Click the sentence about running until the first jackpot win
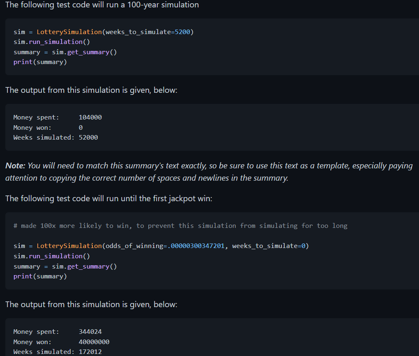Image resolution: width=419 pixels, height=356 pixels. coord(108,199)
